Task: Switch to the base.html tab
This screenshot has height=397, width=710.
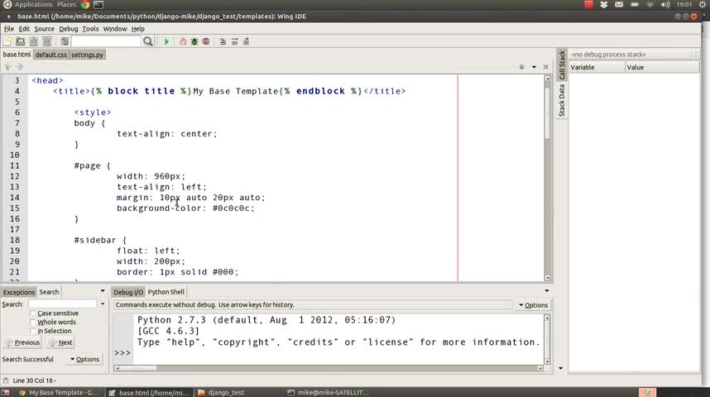Action: 17,55
